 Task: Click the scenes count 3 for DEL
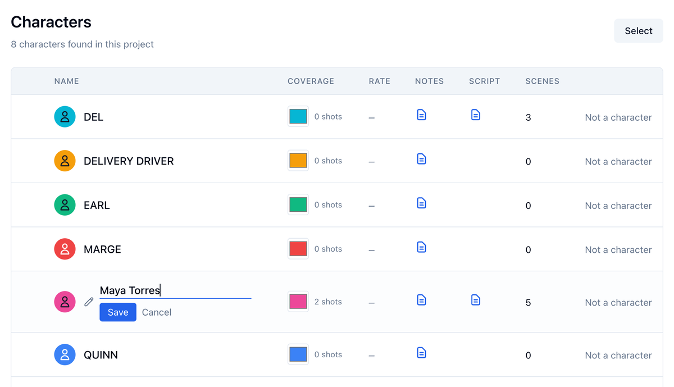[528, 117]
